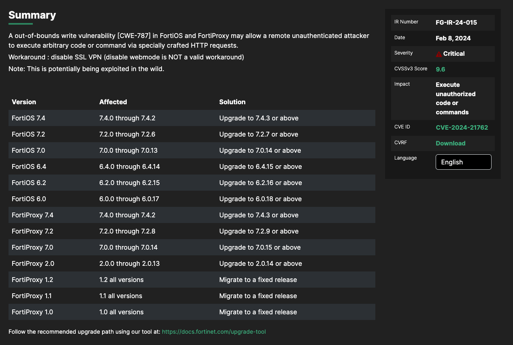
Task: Select the FortiProxy 1.2 migrate solution cell
Action: [258, 280]
